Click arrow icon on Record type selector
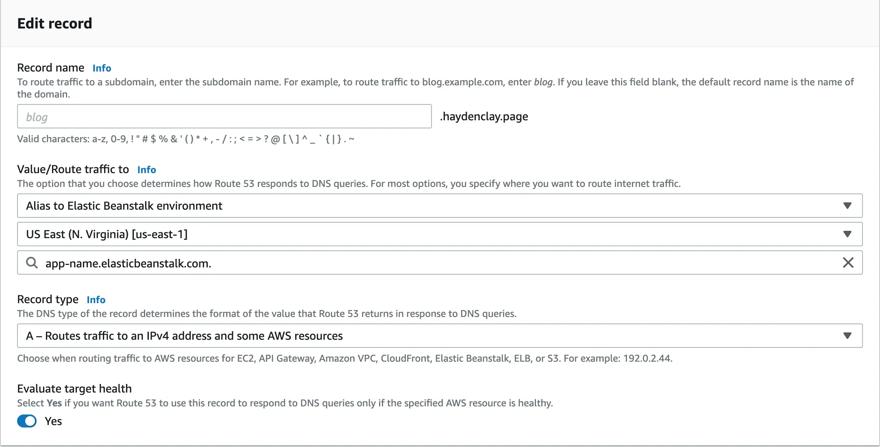Viewport: 880px width, 447px height. (847, 336)
